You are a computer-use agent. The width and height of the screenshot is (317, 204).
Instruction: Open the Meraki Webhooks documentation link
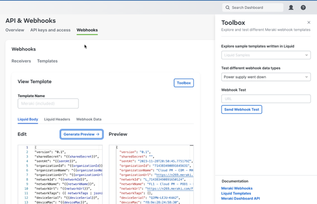[237, 188]
